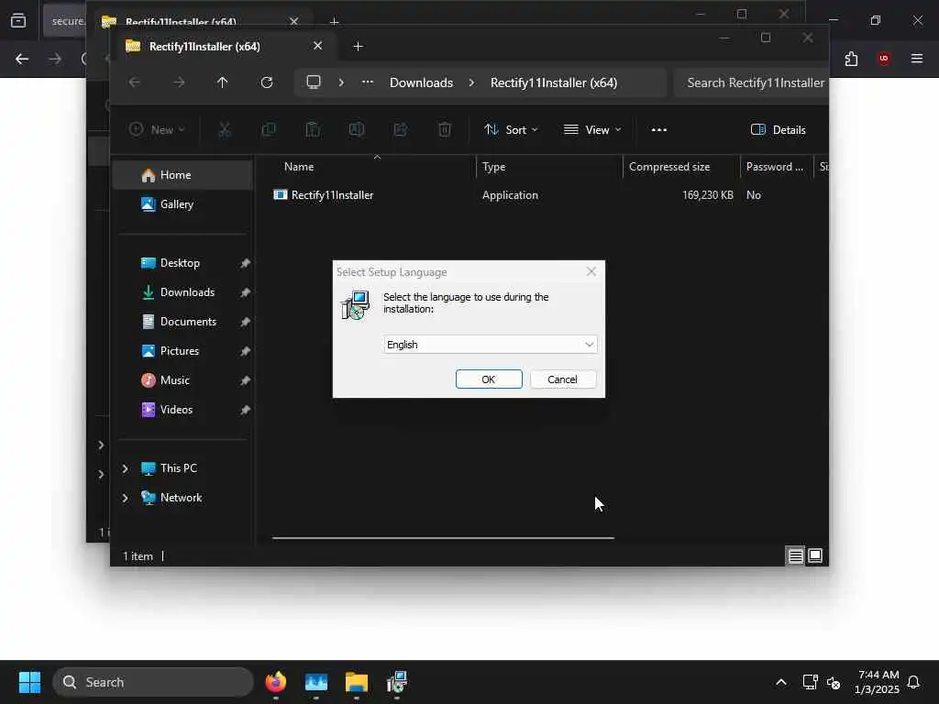Close the Select Setup Language dialog
Viewport: 939px width, 704px height.
tap(591, 271)
